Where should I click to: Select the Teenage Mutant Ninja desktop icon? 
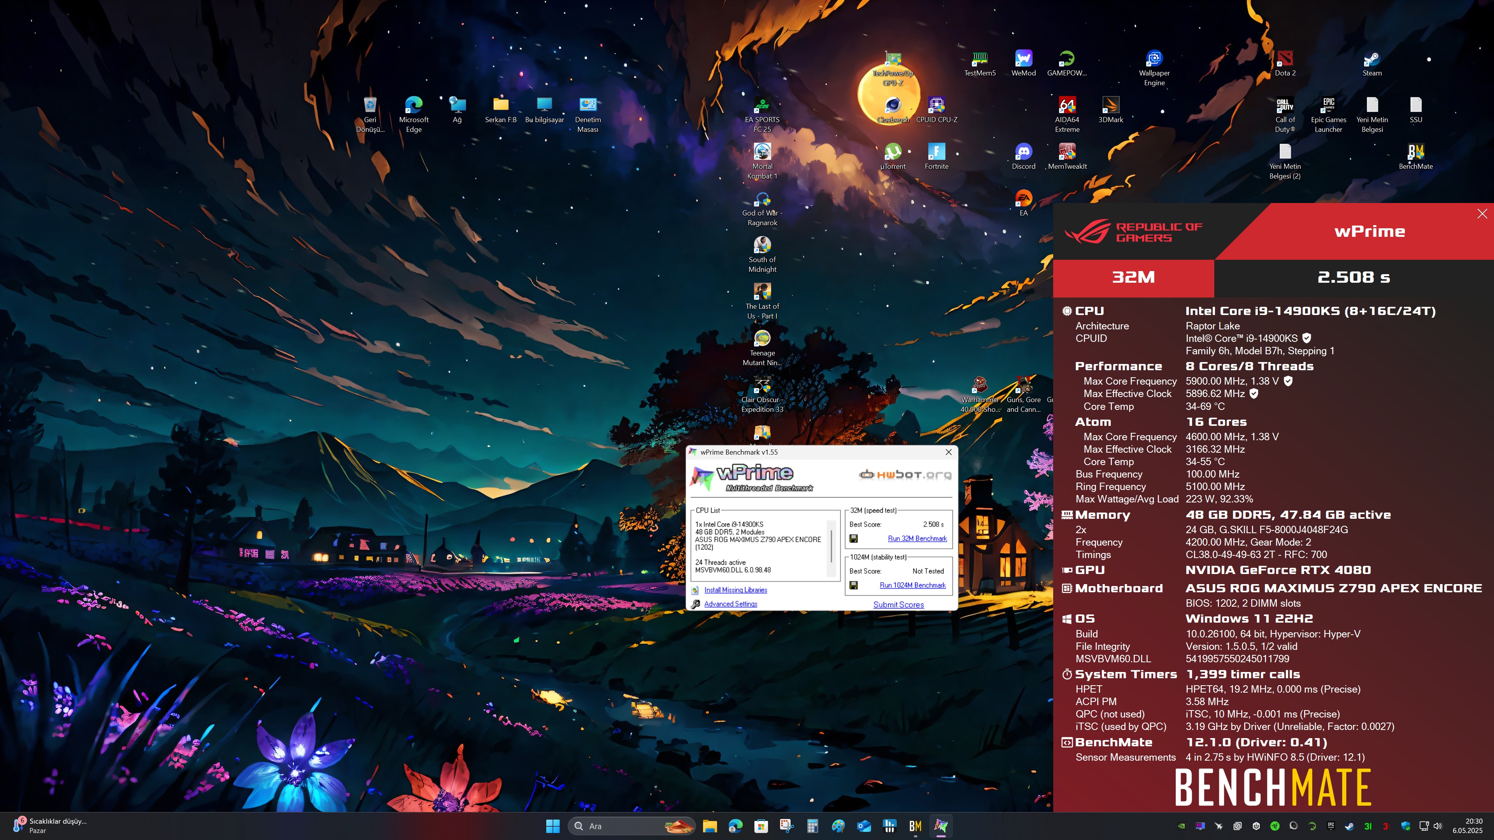tap(762, 348)
